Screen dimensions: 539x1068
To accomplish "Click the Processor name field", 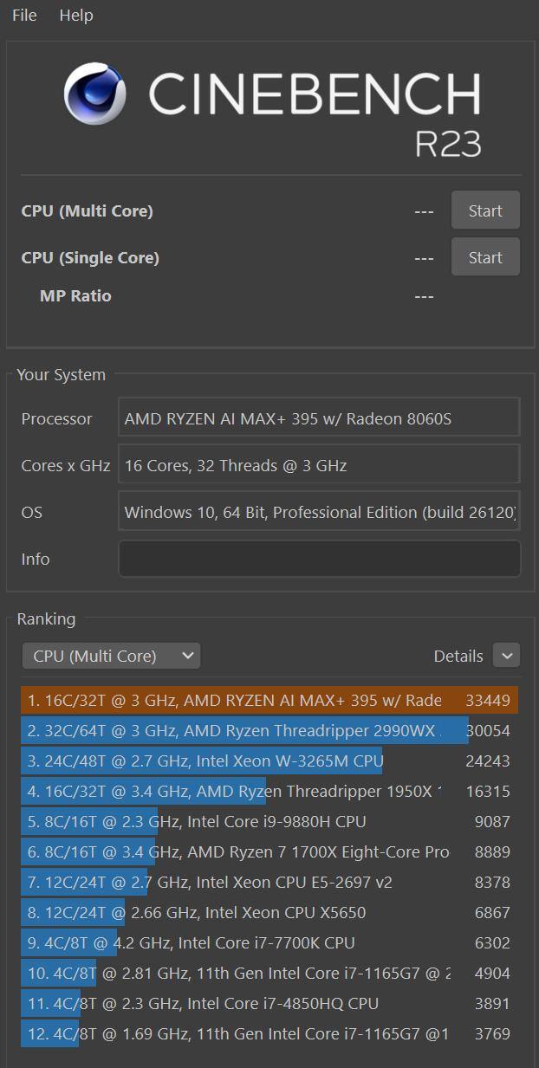I will click(x=318, y=418).
